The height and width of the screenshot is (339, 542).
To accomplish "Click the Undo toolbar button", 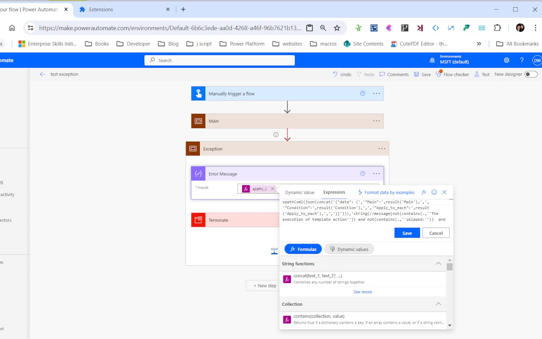I will [x=342, y=74].
